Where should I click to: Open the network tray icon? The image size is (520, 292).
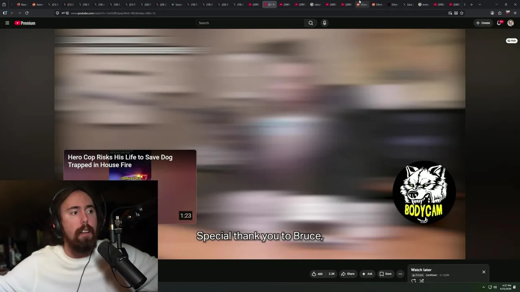pos(490,287)
